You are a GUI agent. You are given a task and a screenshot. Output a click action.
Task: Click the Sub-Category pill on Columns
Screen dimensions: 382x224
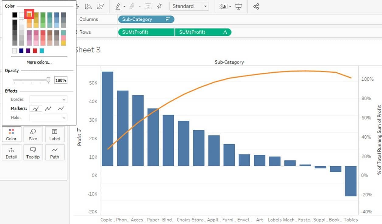[146, 19]
